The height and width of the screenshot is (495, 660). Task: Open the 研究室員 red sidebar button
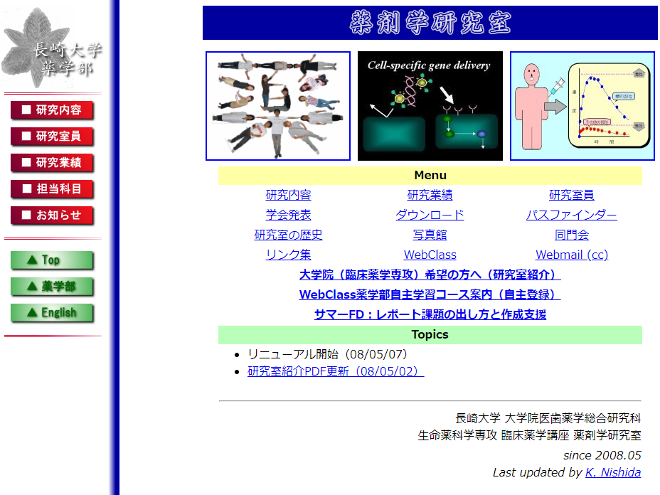52,137
